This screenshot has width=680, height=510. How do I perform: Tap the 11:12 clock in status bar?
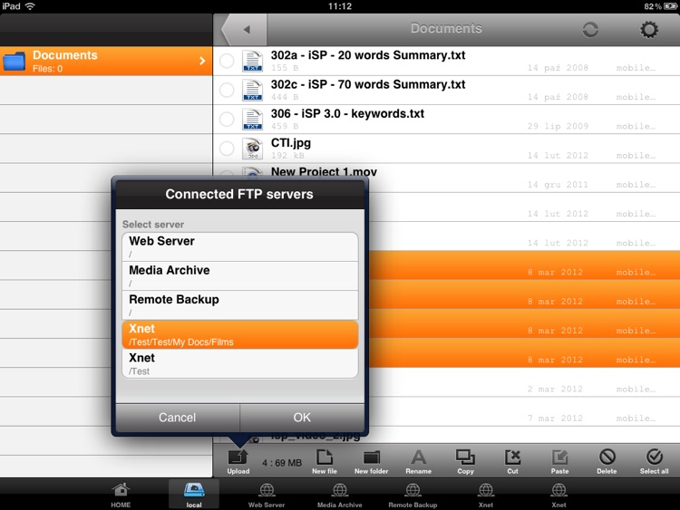pyautogui.click(x=340, y=6)
